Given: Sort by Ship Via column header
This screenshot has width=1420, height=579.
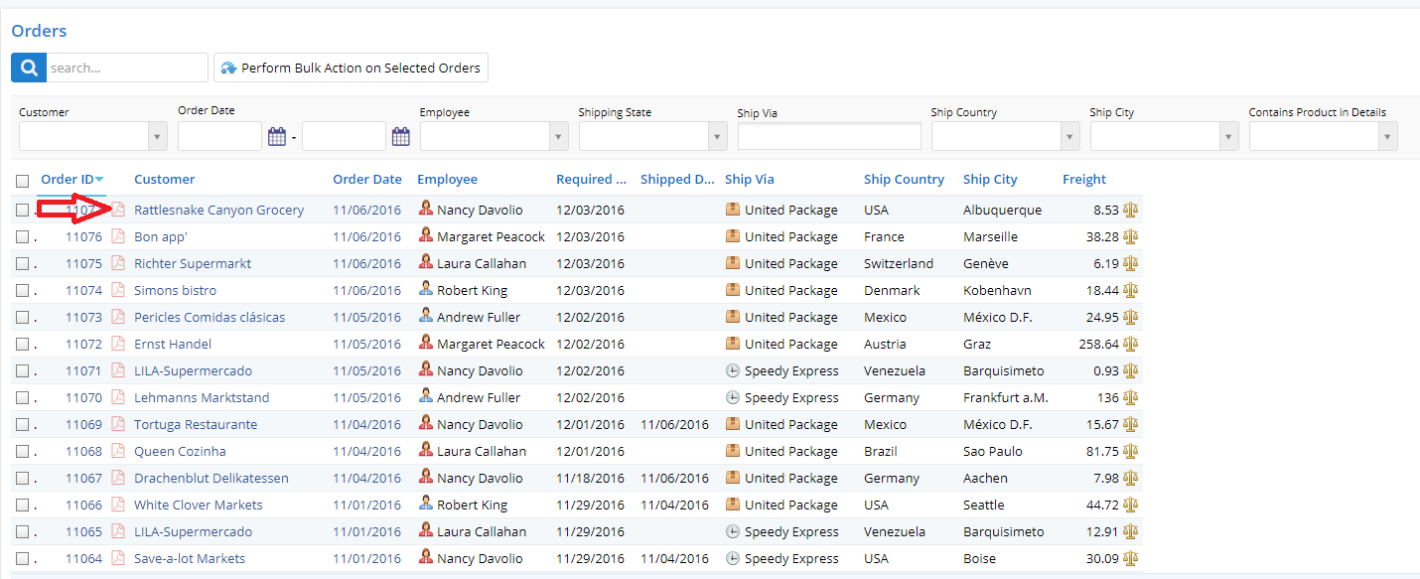Looking at the screenshot, I should 750,179.
